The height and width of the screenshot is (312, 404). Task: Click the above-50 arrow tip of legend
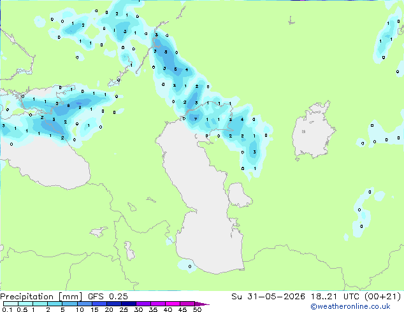pyautogui.click(x=202, y=304)
